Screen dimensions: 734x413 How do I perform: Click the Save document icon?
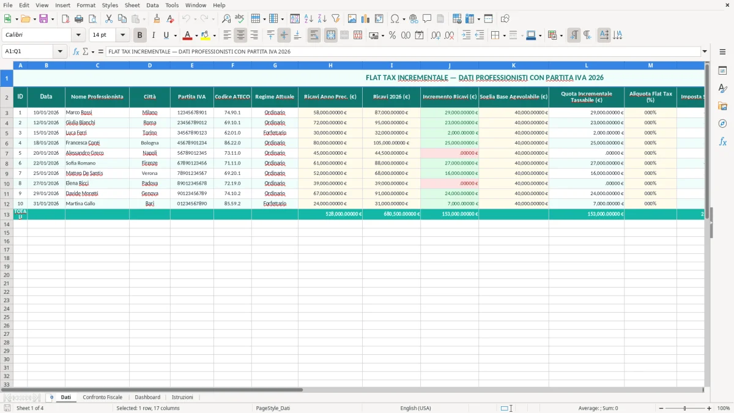coord(43,19)
